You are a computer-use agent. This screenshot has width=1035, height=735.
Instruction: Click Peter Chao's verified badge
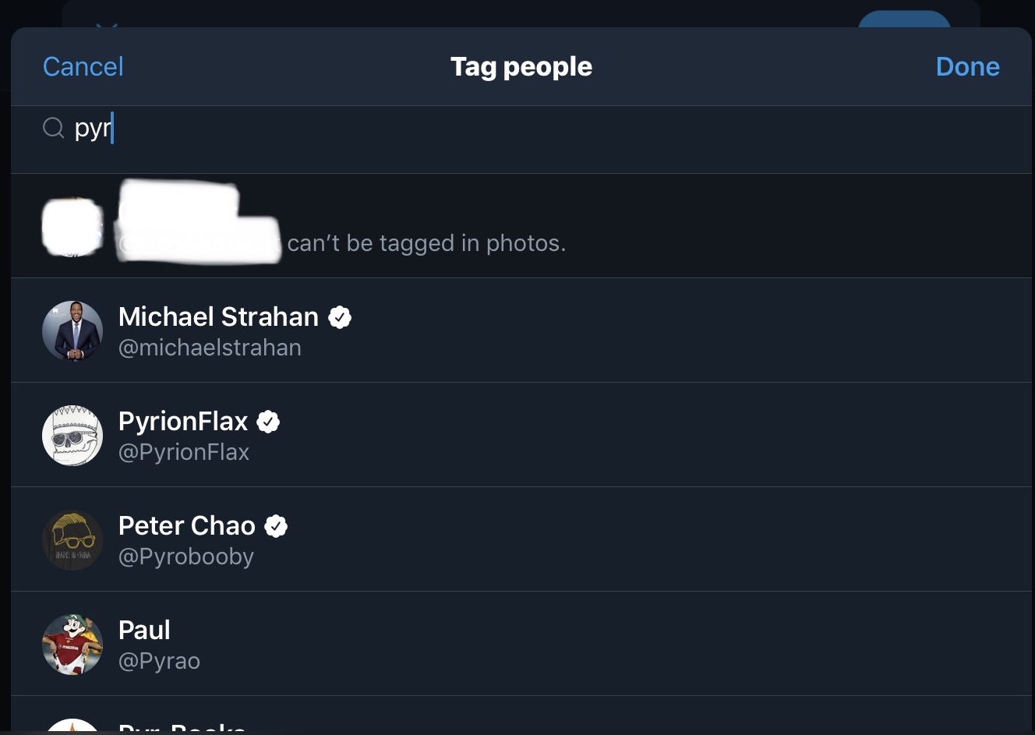(276, 526)
